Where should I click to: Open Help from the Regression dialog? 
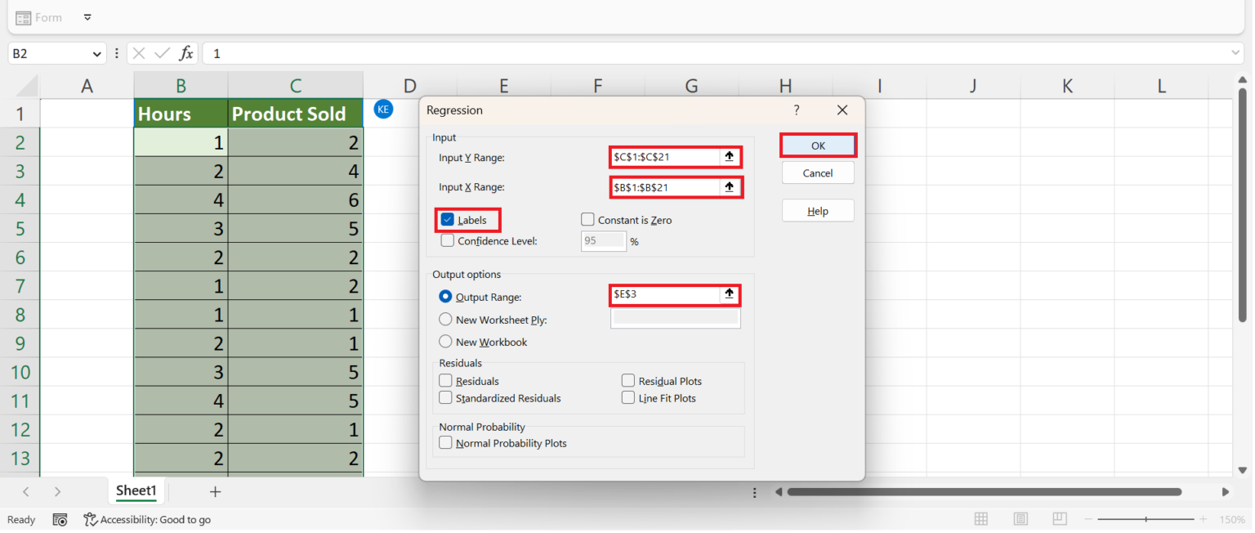point(818,210)
